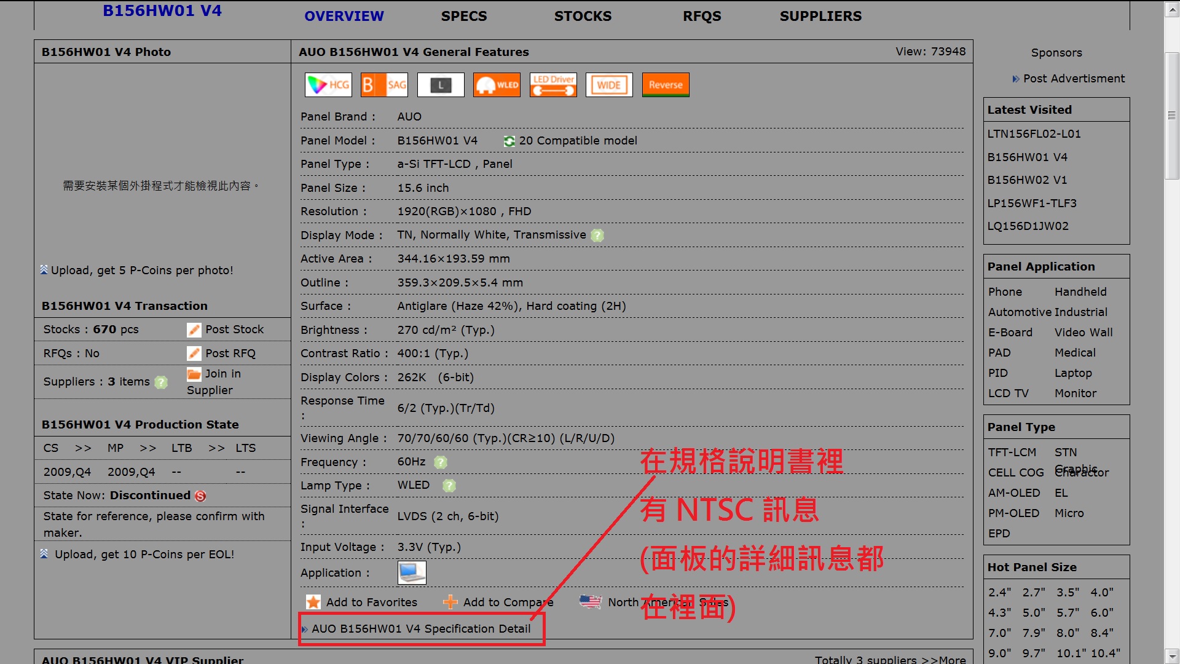The width and height of the screenshot is (1180, 664).
Task: Click the Post RFQ link
Action: click(x=230, y=354)
